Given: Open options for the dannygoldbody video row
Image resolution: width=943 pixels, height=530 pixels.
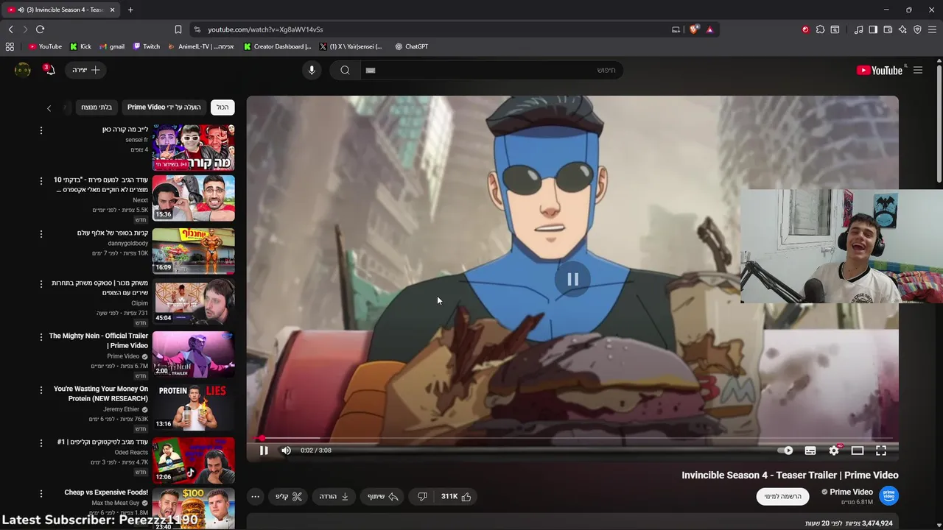Looking at the screenshot, I should point(41,233).
